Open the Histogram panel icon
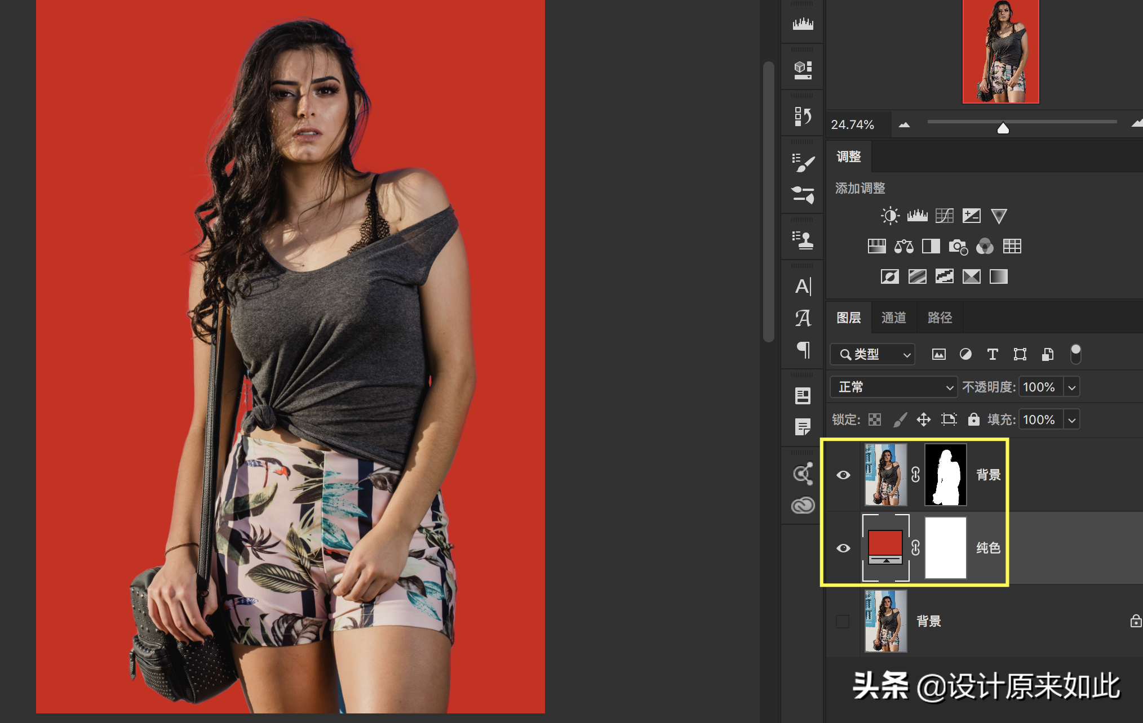1143x723 pixels. (803, 24)
